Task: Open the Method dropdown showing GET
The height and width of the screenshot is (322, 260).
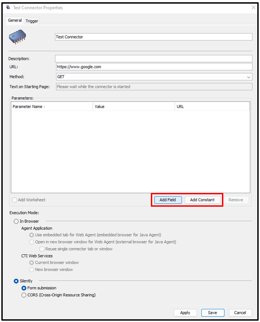Action: coord(154,77)
